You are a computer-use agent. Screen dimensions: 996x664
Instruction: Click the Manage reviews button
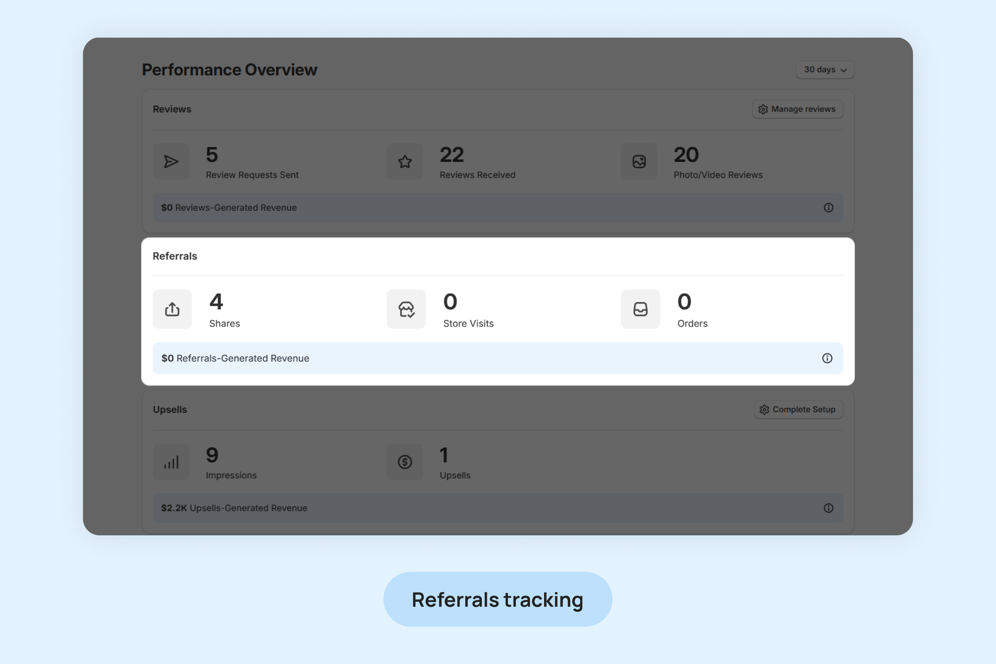797,109
